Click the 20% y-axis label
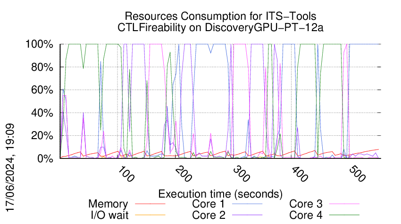Screen dimensions: 401x224 (x=42, y=135)
